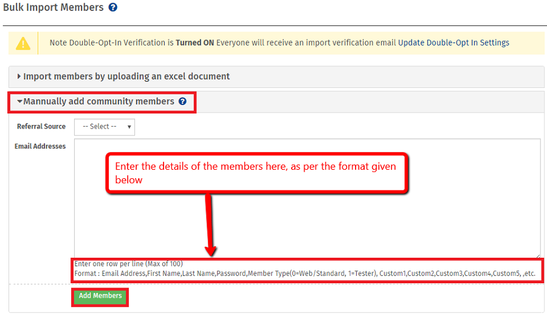Image resolution: width=547 pixels, height=319 pixels.
Task: Click the red instruction callout box
Action: click(256, 173)
